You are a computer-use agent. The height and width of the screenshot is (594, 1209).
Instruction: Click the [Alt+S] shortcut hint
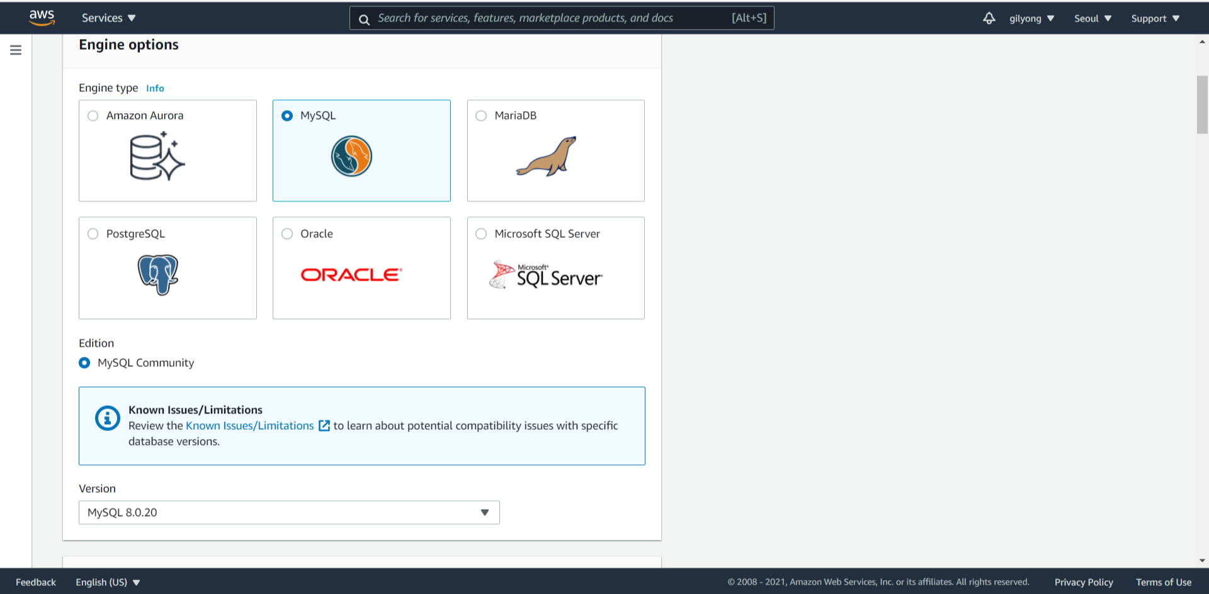[749, 18]
